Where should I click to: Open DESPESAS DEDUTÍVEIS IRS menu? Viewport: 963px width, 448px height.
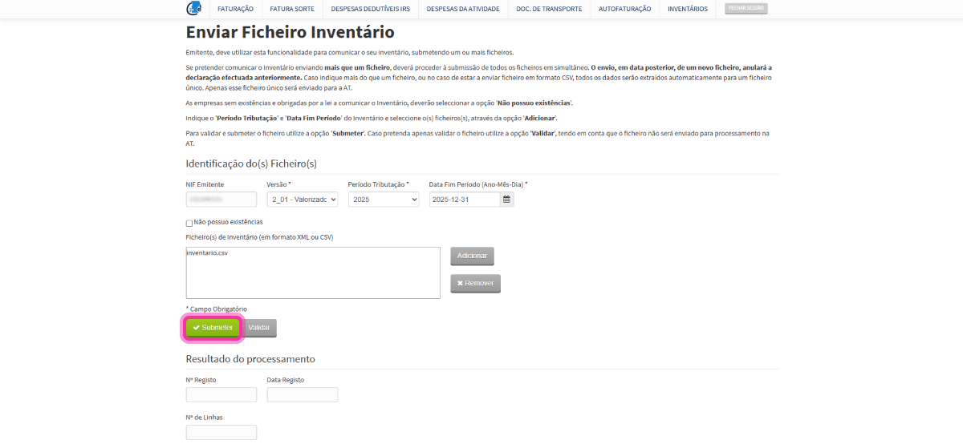[371, 9]
